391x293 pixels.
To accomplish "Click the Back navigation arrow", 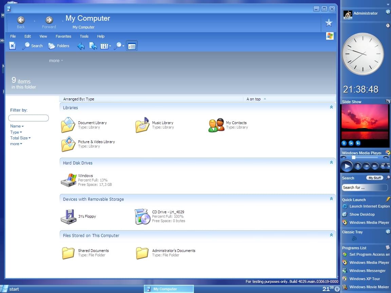I will coord(21,20).
